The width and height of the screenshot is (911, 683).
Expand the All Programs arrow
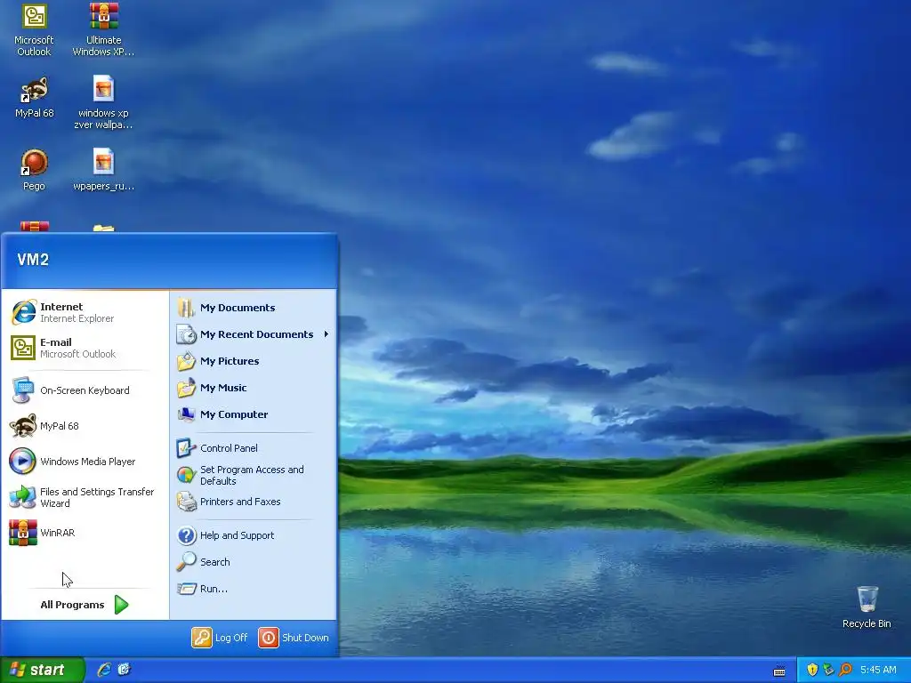(121, 605)
